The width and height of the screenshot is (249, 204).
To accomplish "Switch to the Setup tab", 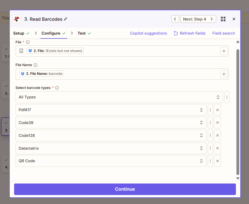I will point(19,33).
